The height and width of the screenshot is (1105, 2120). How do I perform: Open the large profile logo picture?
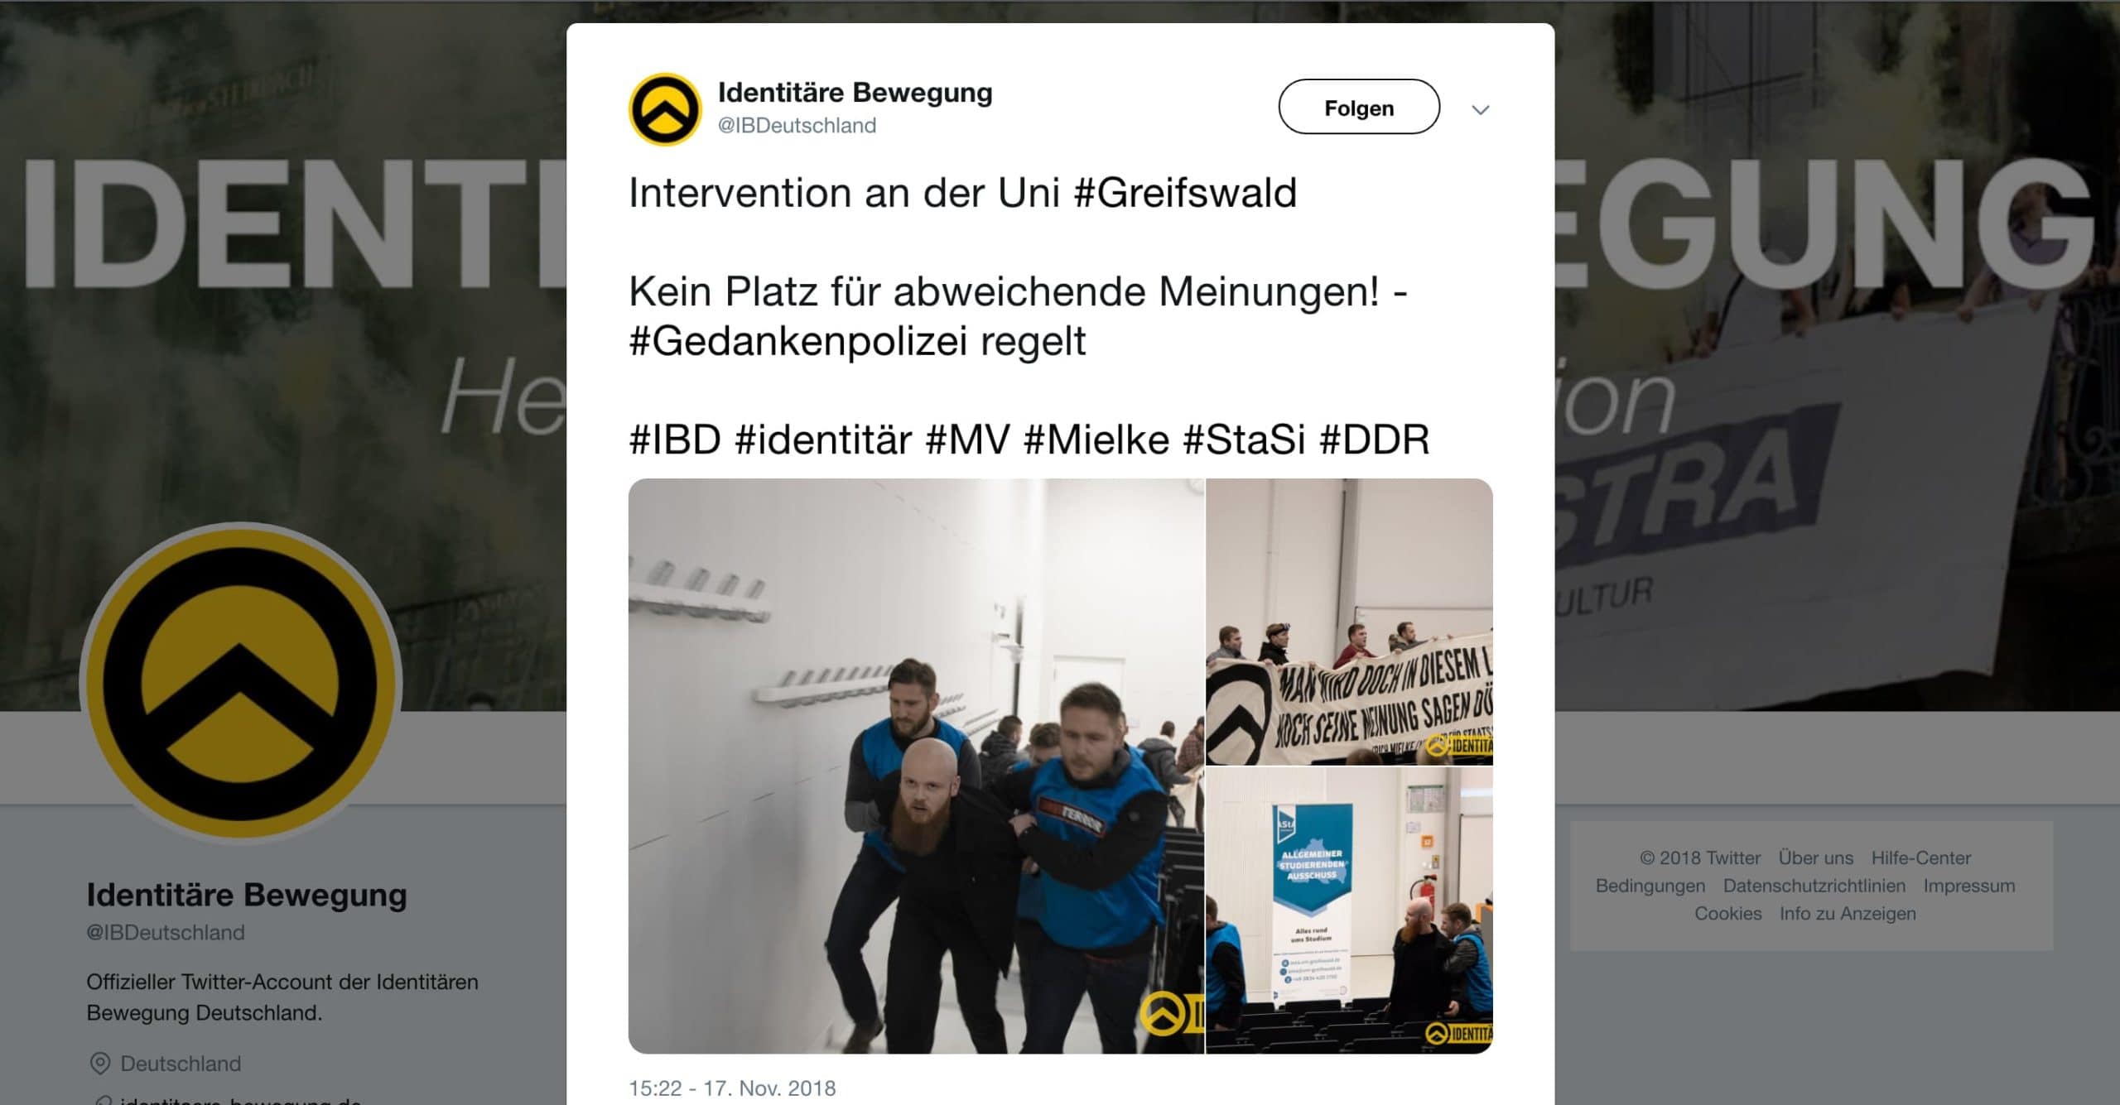(x=240, y=684)
